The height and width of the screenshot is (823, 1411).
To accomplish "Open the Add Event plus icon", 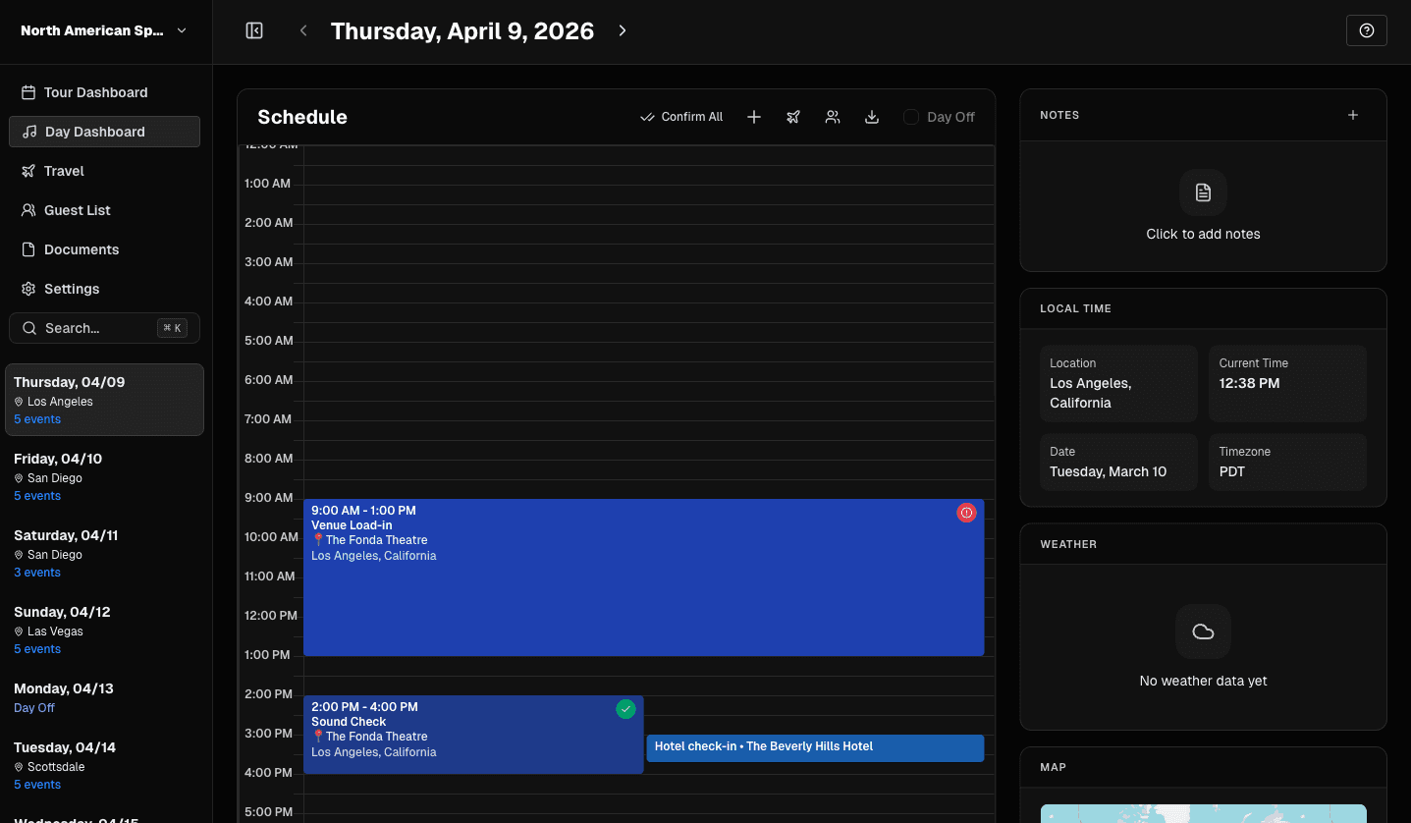I will pyautogui.click(x=754, y=116).
